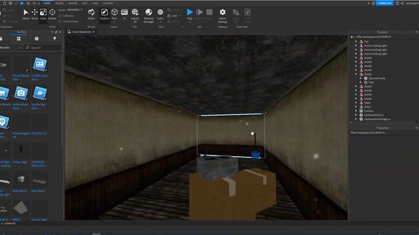Open Properties panel options arrow
This screenshot has width=419, height=235.
tap(416, 128)
